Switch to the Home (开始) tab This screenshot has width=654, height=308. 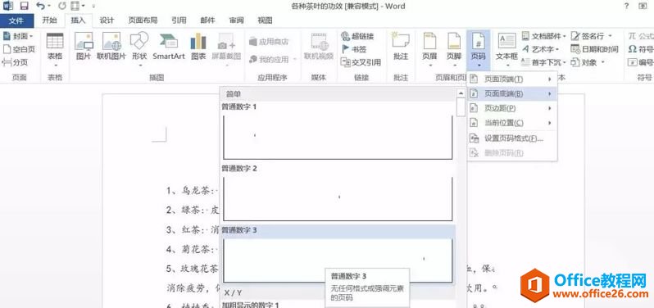point(49,20)
